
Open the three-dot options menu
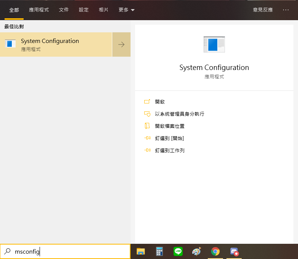[x=286, y=10]
